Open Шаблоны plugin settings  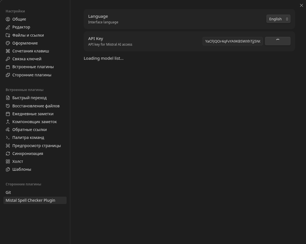(35, 169)
